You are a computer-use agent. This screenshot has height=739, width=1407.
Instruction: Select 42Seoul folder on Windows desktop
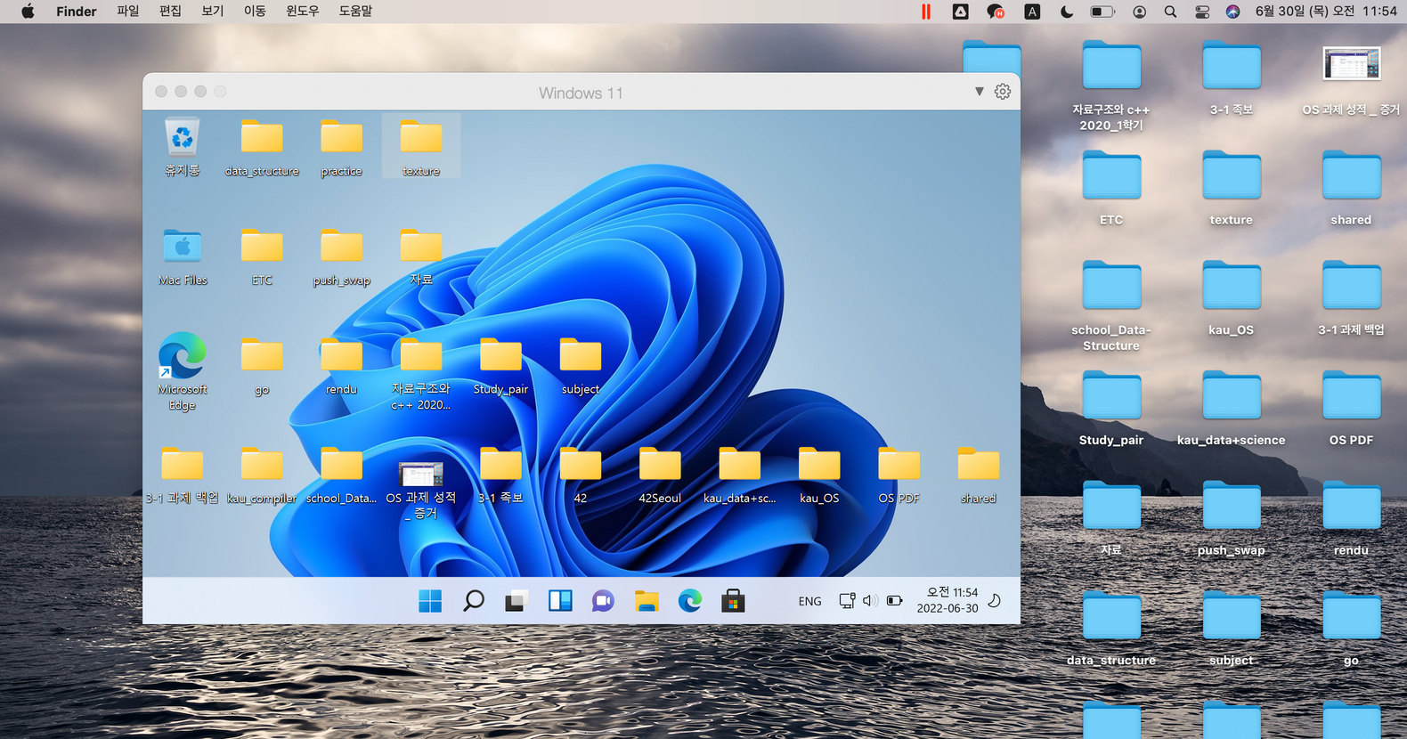660,475
